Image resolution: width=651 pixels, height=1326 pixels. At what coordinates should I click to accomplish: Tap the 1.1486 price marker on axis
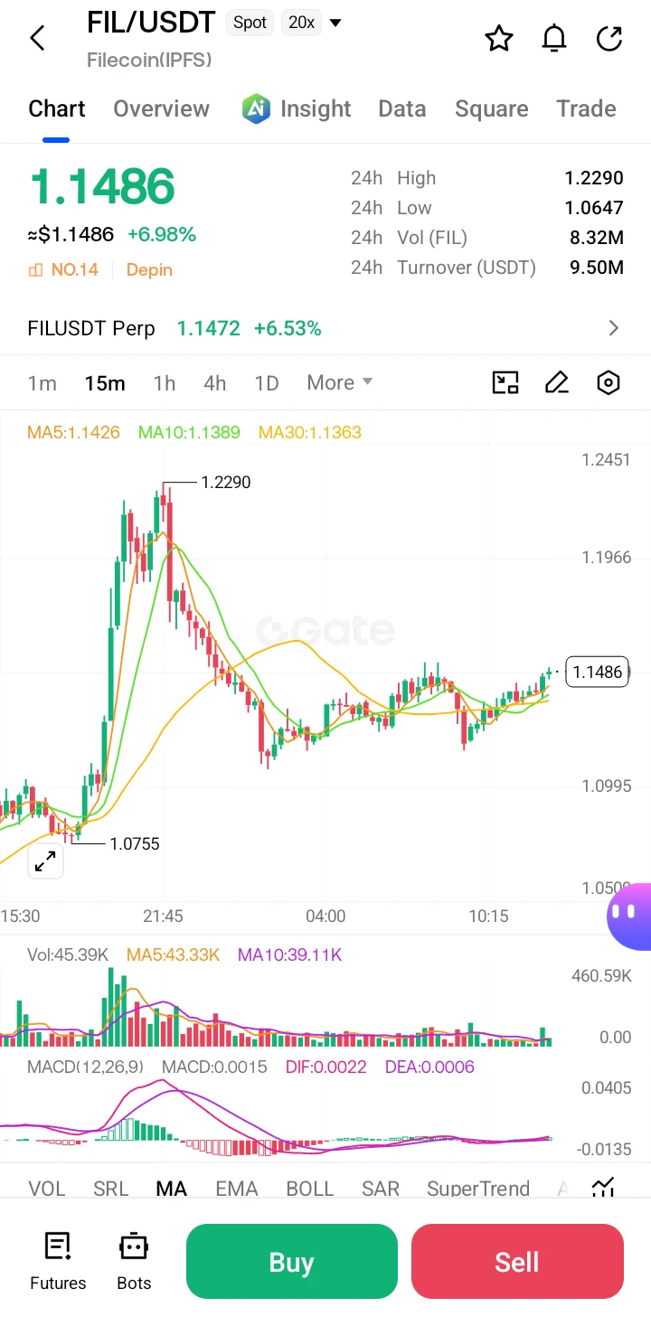point(597,672)
